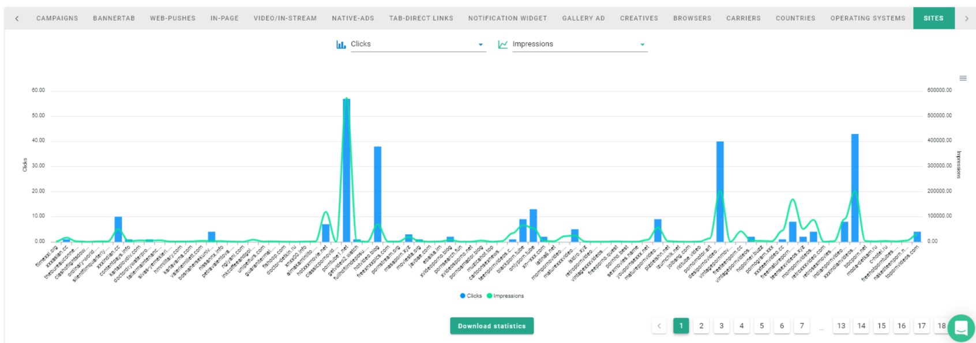Open the chat support widget

click(x=960, y=328)
